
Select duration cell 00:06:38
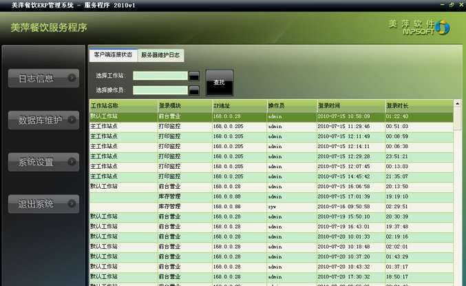396,146
